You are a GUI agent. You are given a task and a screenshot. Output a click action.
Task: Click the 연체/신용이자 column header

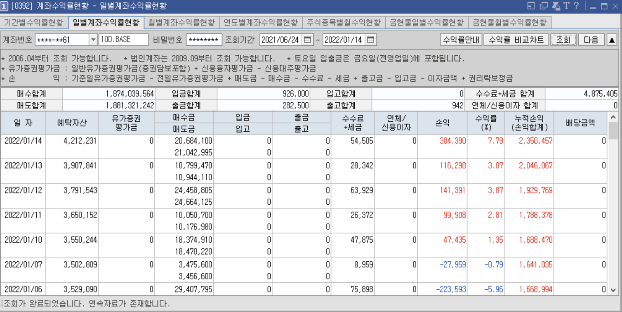click(396, 123)
